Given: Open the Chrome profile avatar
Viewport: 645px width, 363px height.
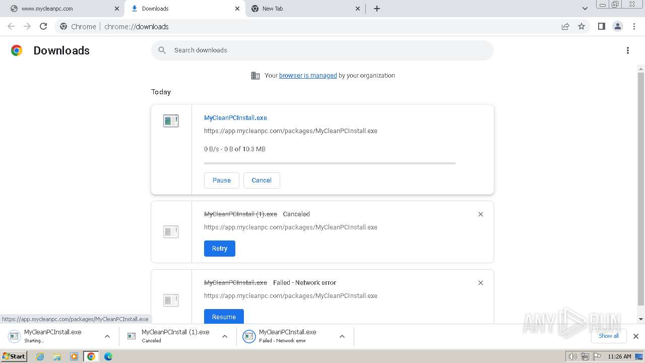Looking at the screenshot, I should point(617,26).
